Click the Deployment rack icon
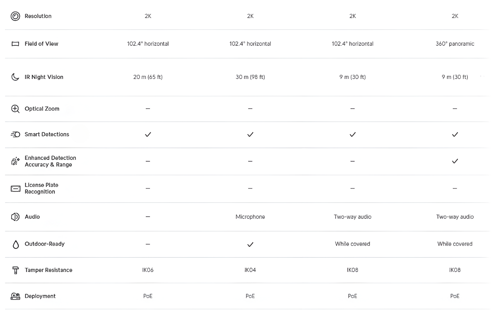Viewport: 495px width, 315px height. coord(16,296)
